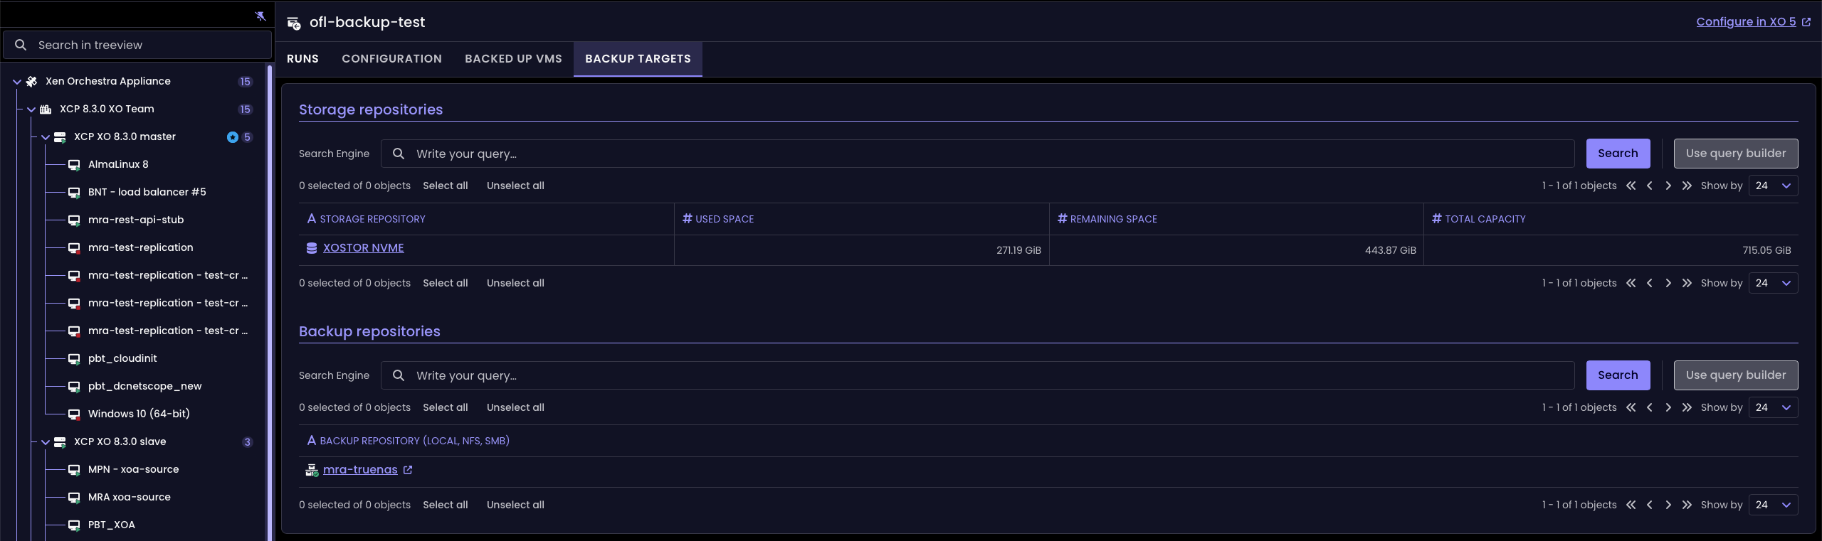Screen dimensions: 1822x541
Task: Collapse the XCP 8.3.0 XO Team pool
Action: pos(31,109)
